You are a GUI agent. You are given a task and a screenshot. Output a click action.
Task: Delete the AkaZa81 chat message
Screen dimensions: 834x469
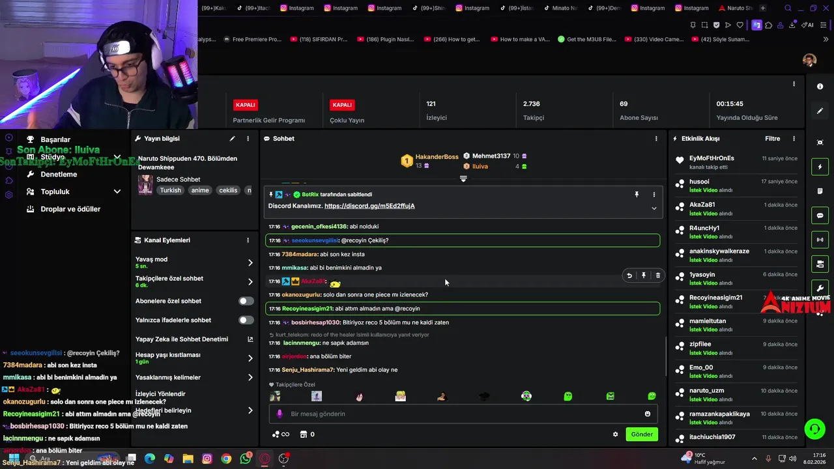[x=658, y=276]
